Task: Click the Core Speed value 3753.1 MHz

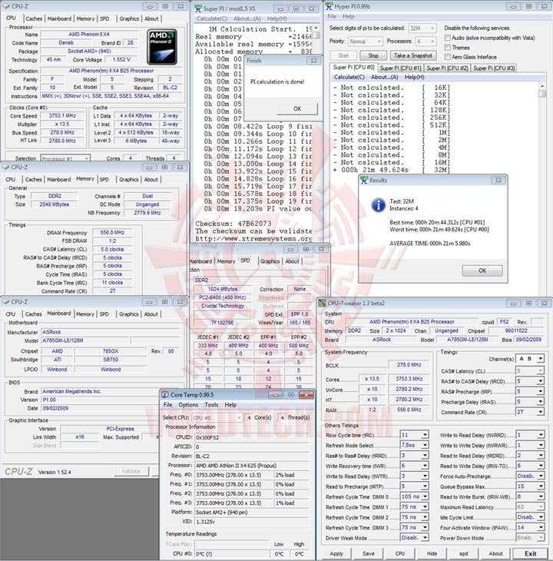Action: click(62, 115)
